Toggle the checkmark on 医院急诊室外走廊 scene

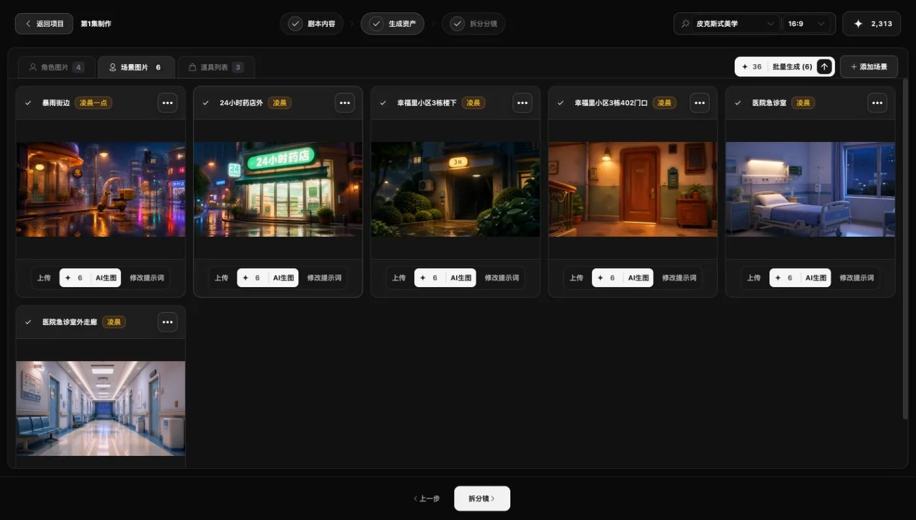click(28, 322)
